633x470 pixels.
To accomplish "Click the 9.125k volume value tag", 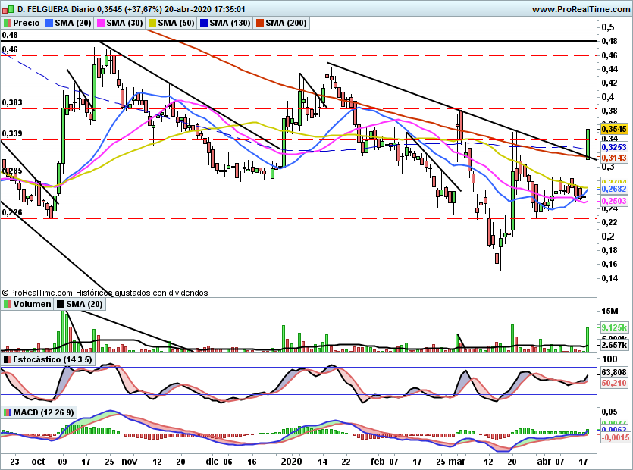I will pyautogui.click(x=614, y=327).
